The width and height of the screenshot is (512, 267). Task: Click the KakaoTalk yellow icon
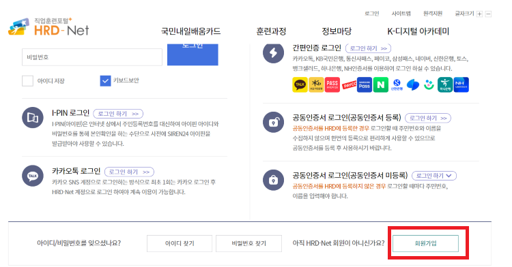(x=300, y=85)
